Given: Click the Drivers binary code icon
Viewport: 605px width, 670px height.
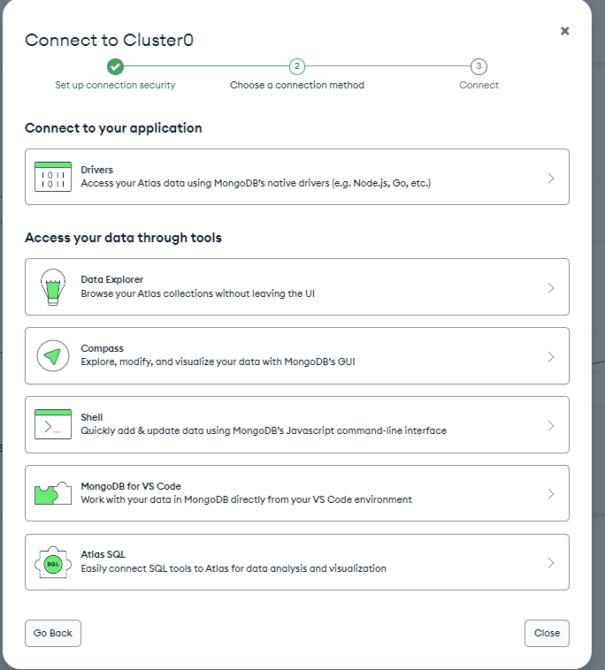Looking at the screenshot, I should click(52, 177).
